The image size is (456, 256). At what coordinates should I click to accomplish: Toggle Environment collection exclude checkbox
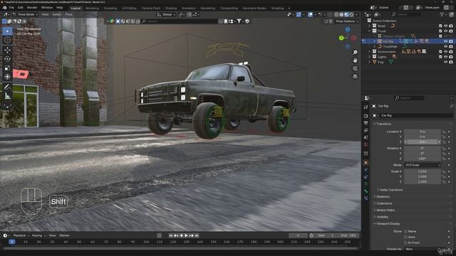click(x=440, y=52)
